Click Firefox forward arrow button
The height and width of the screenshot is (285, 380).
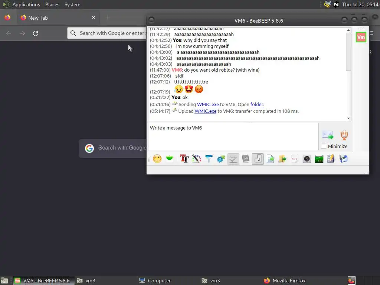(x=22, y=33)
